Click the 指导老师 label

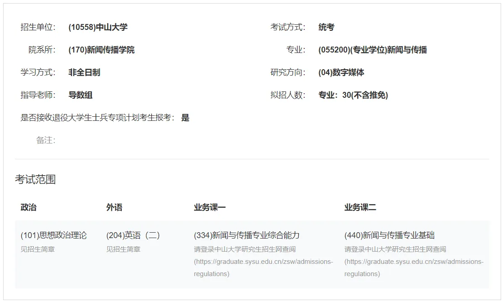pyautogui.click(x=38, y=95)
